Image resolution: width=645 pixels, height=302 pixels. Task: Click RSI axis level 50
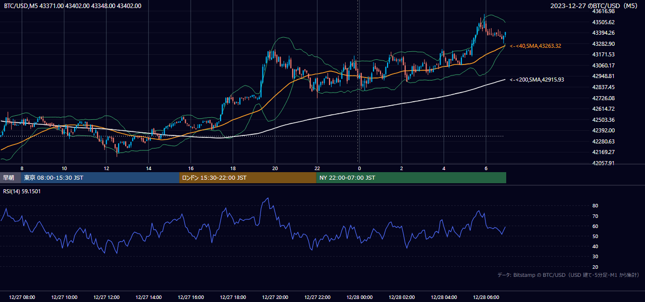595,236
